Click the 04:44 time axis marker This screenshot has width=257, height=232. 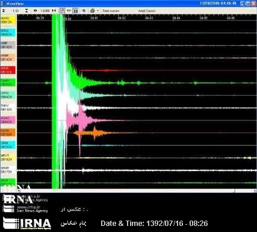coord(176,18)
